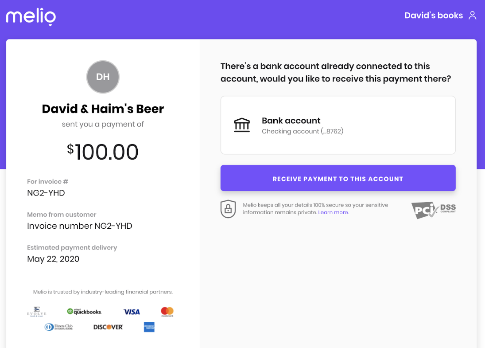The width and height of the screenshot is (485, 348).
Task: Click the PCI DSS compliant badge
Action: (x=433, y=210)
